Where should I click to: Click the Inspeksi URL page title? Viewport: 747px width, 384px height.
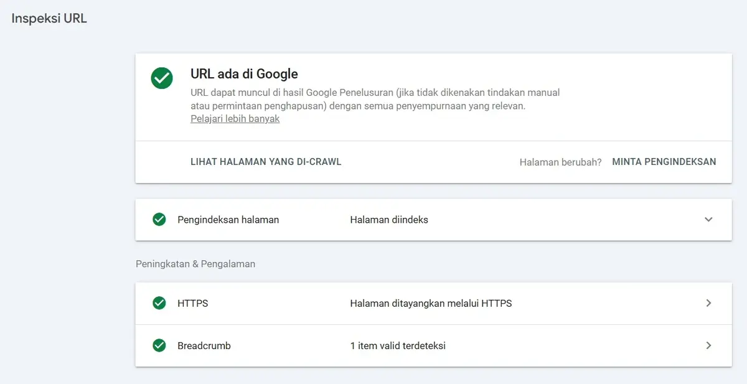(49, 19)
